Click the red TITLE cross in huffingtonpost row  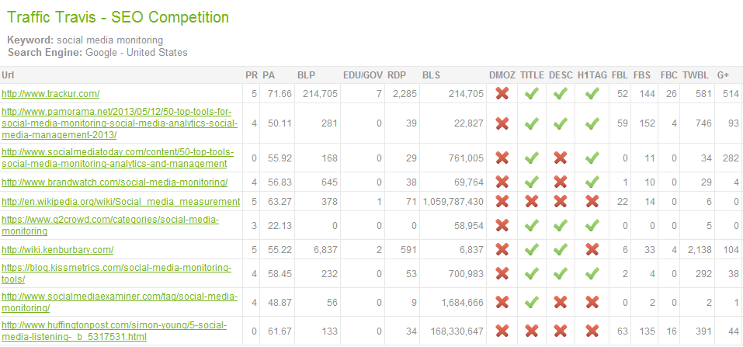pyautogui.click(x=531, y=331)
